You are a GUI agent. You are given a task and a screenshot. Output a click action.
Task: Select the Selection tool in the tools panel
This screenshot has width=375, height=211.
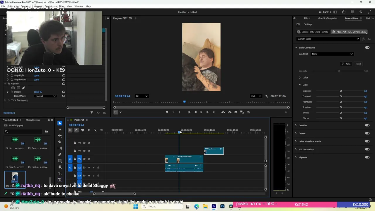[60, 123]
